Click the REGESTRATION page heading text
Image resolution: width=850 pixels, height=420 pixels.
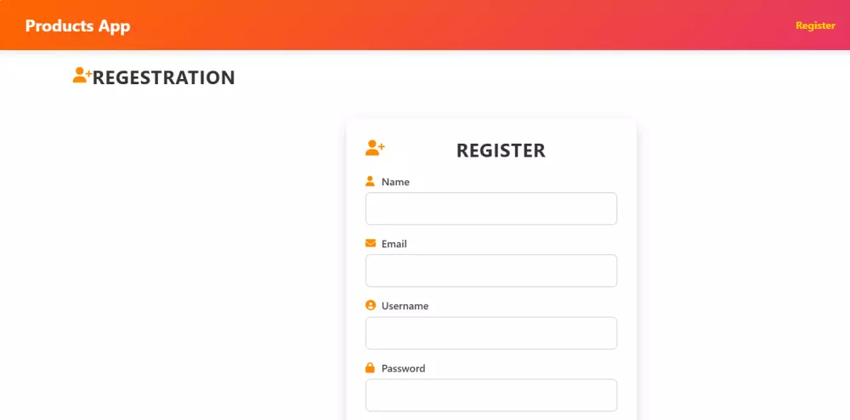[x=163, y=77]
